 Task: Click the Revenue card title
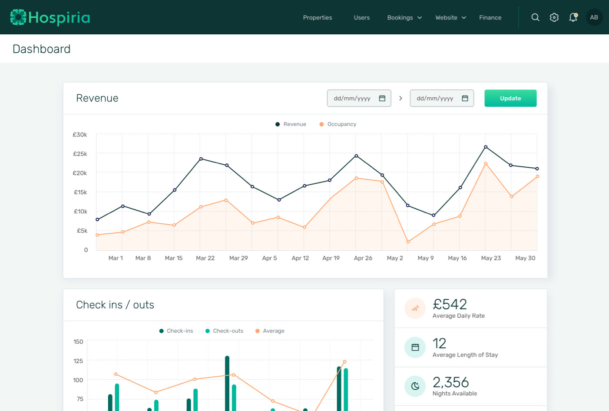(x=97, y=98)
